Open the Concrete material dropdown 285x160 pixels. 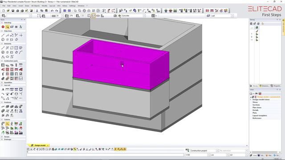(144, 16)
